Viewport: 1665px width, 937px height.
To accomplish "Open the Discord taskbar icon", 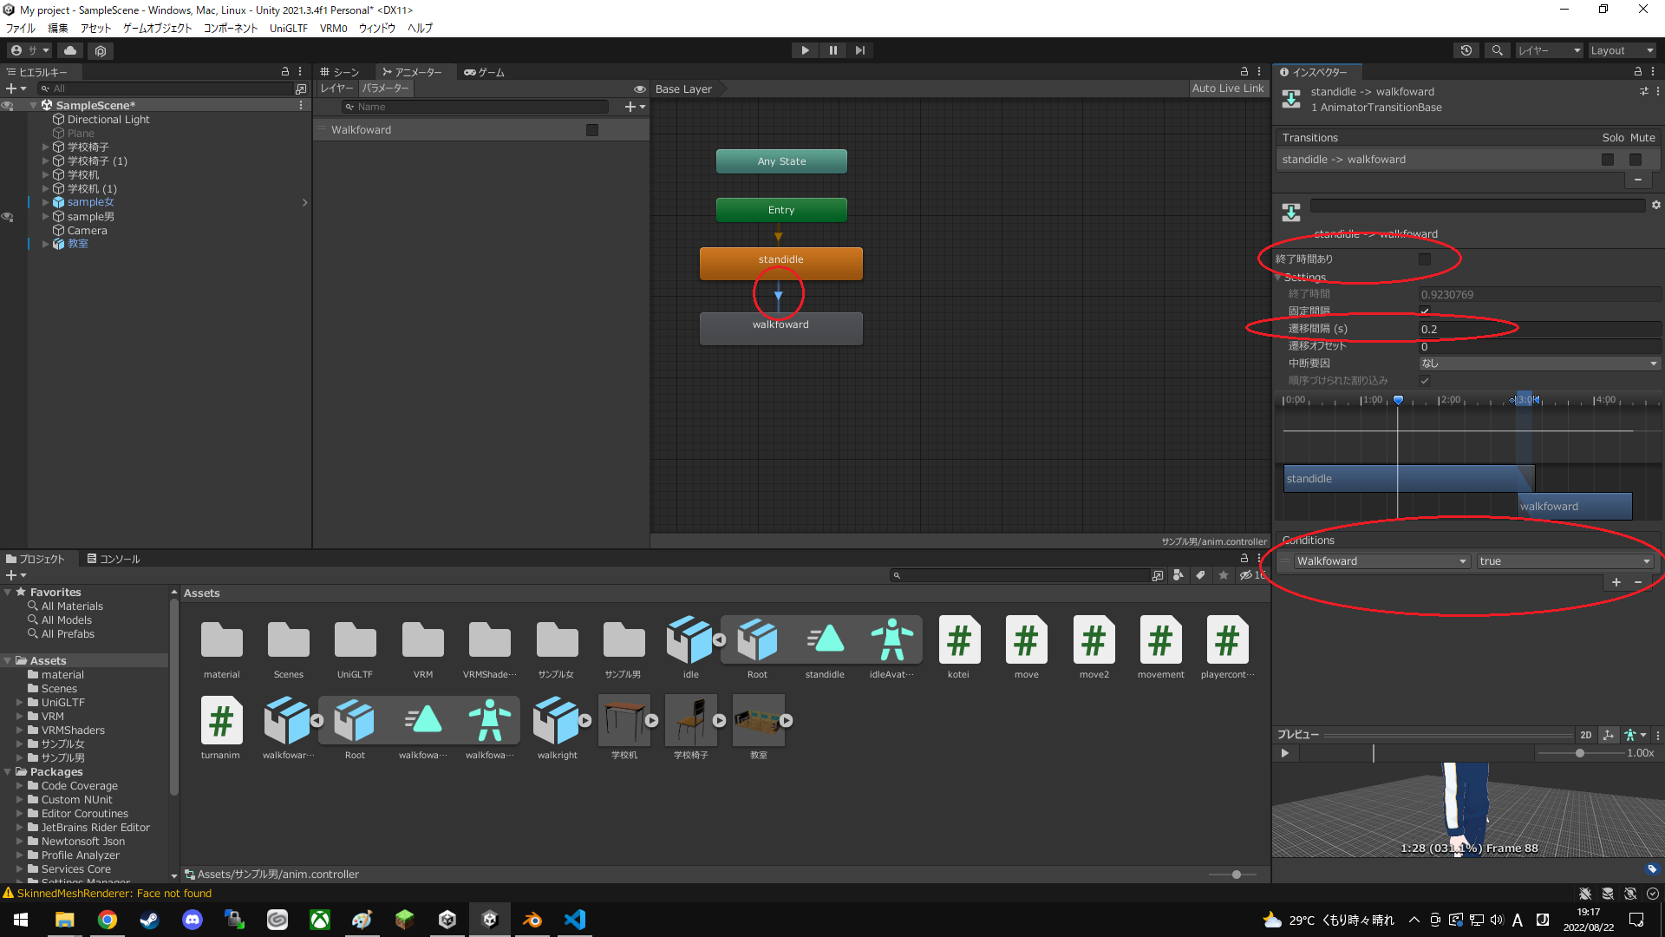I will coord(192,920).
